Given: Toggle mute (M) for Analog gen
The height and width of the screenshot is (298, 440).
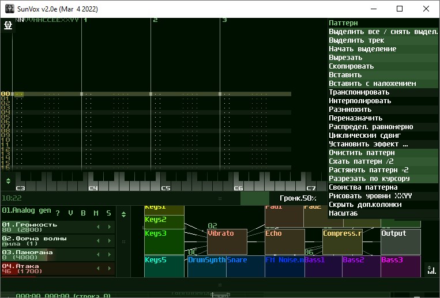Looking at the screenshot, I should pos(96,213).
